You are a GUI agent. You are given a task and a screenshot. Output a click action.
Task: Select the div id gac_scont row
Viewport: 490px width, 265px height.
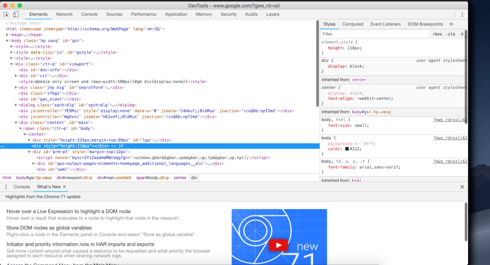pyautogui.click(x=50, y=99)
